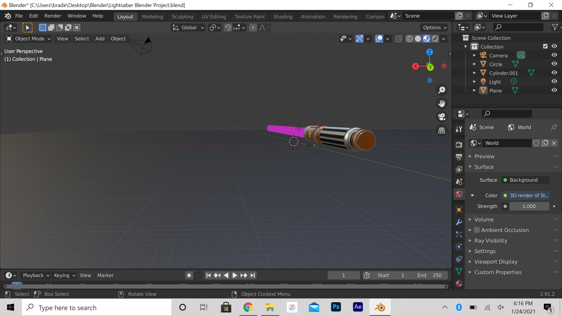Switch orthographic/perspective grid icon

coord(442,130)
